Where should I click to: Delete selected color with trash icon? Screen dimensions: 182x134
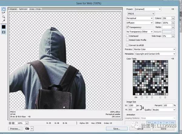point(165,97)
